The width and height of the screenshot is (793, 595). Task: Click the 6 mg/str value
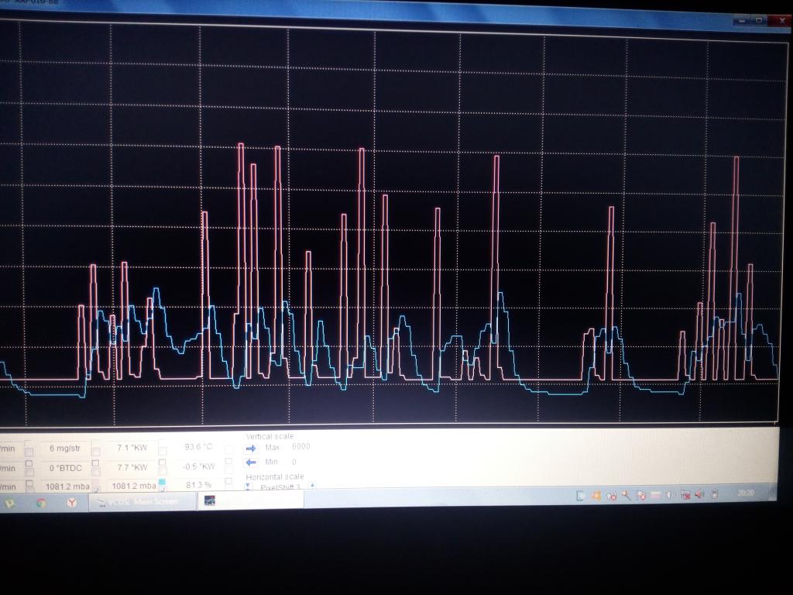(65, 449)
